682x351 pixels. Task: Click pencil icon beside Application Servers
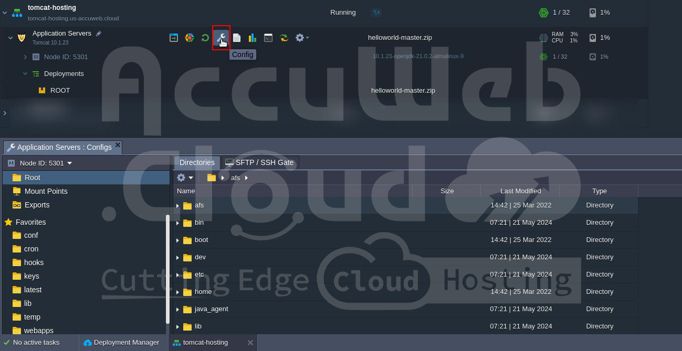(99, 34)
